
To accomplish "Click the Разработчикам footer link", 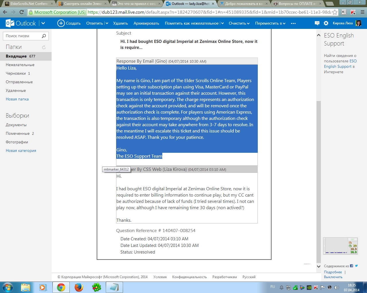I will pos(225,277).
